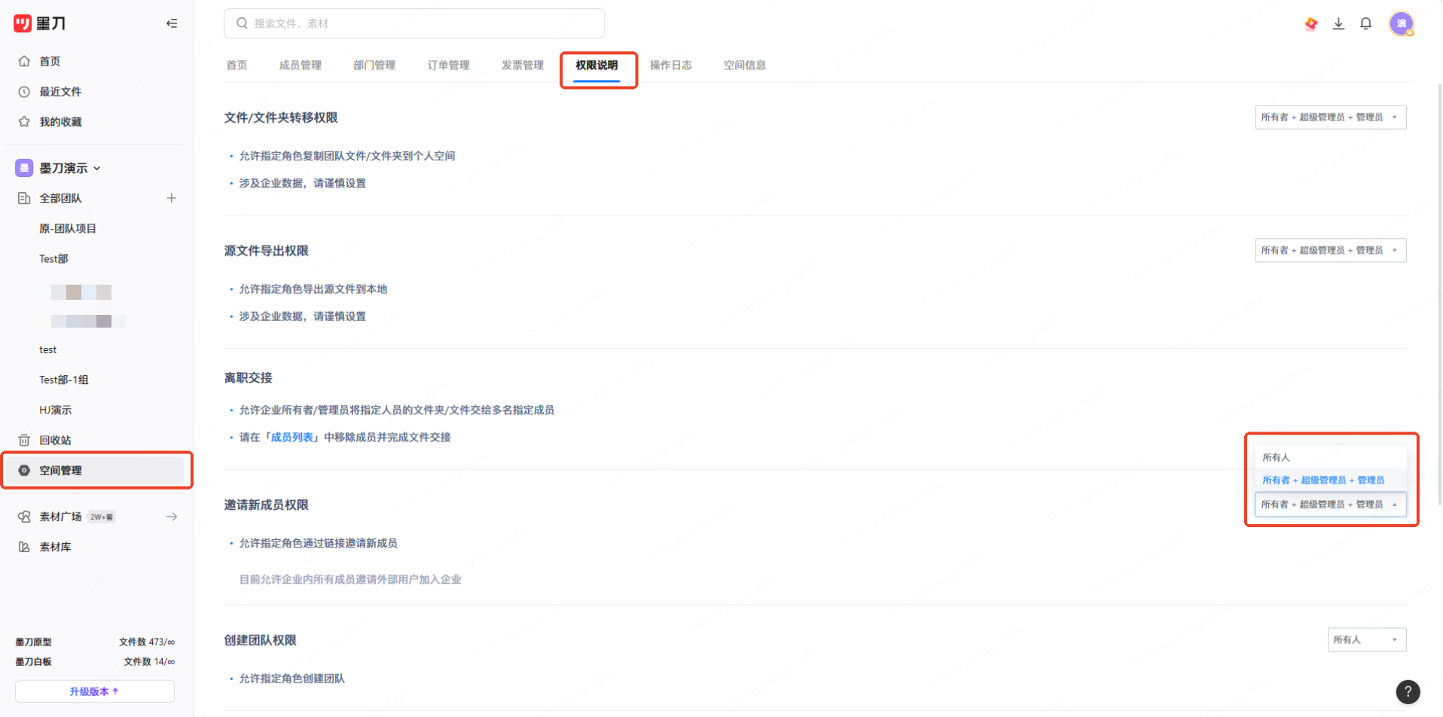
Task: Open the 创建团队权限 dropdown
Action: pyautogui.click(x=1367, y=640)
